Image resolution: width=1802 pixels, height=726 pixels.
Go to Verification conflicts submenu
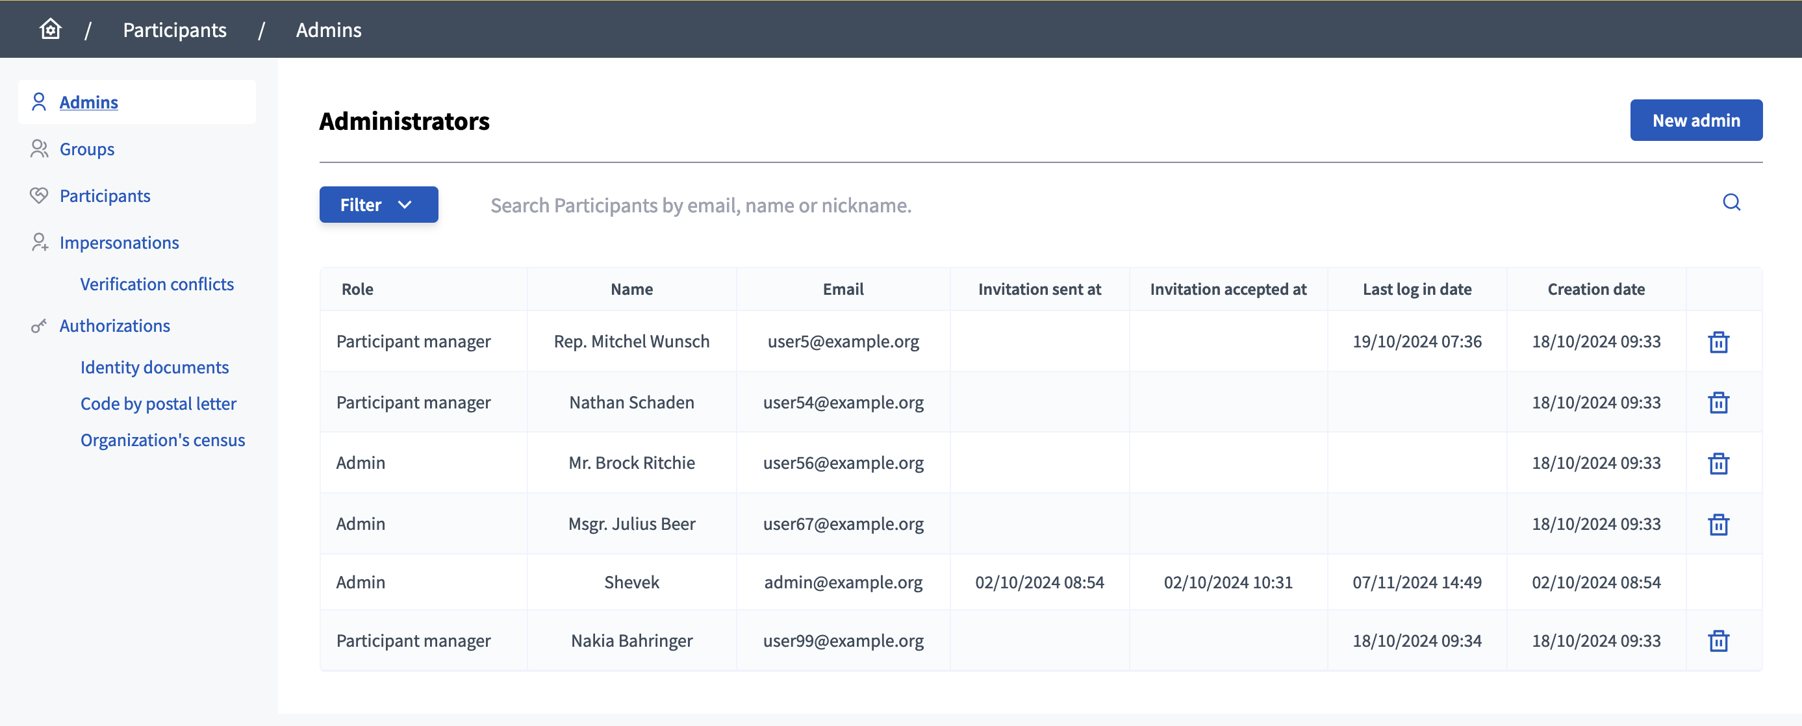click(x=157, y=284)
